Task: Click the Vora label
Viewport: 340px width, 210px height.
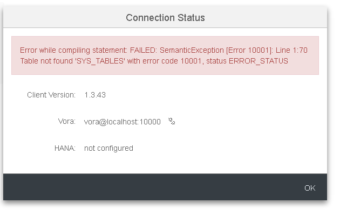Action: [x=67, y=121]
